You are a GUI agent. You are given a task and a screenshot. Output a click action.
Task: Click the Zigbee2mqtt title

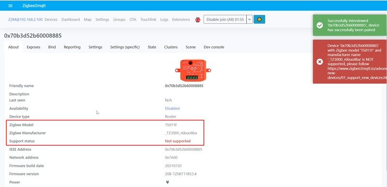click(34, 6)
